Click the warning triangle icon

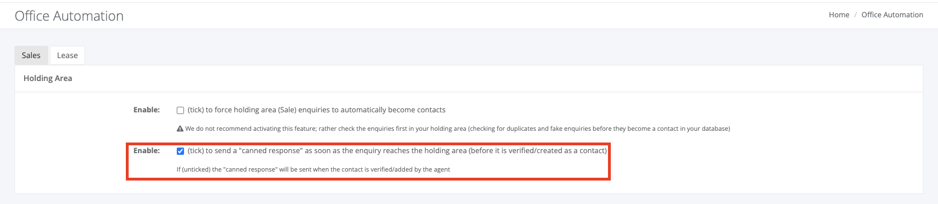[180, 129]
